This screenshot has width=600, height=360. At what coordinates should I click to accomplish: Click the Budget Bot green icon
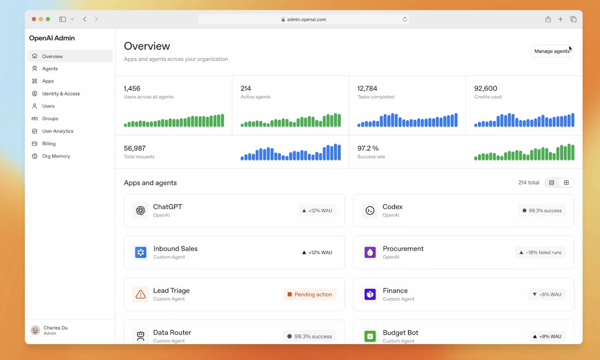coord(370,336)
